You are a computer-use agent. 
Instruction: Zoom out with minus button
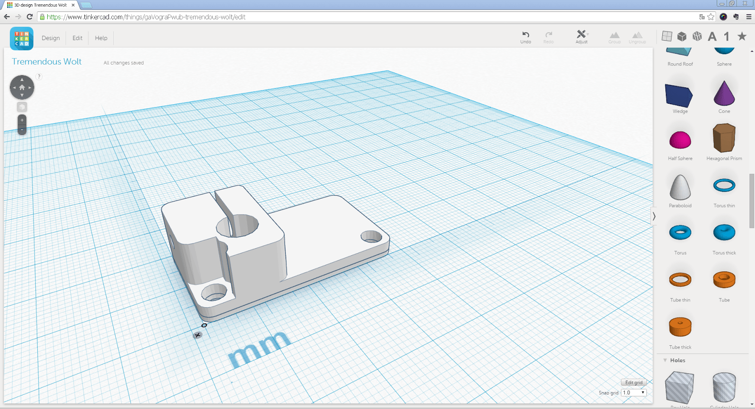pos(22,130)
